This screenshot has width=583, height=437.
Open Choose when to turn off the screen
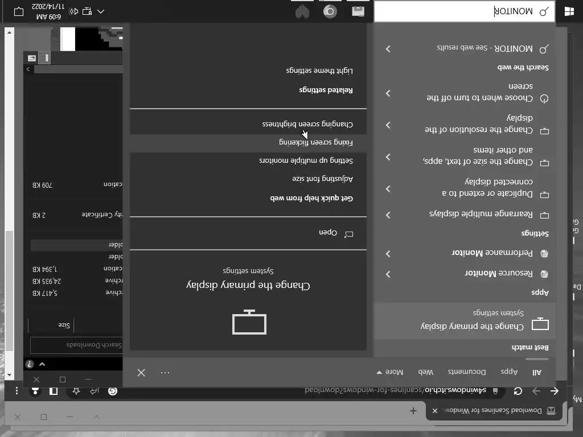[479, 92]
